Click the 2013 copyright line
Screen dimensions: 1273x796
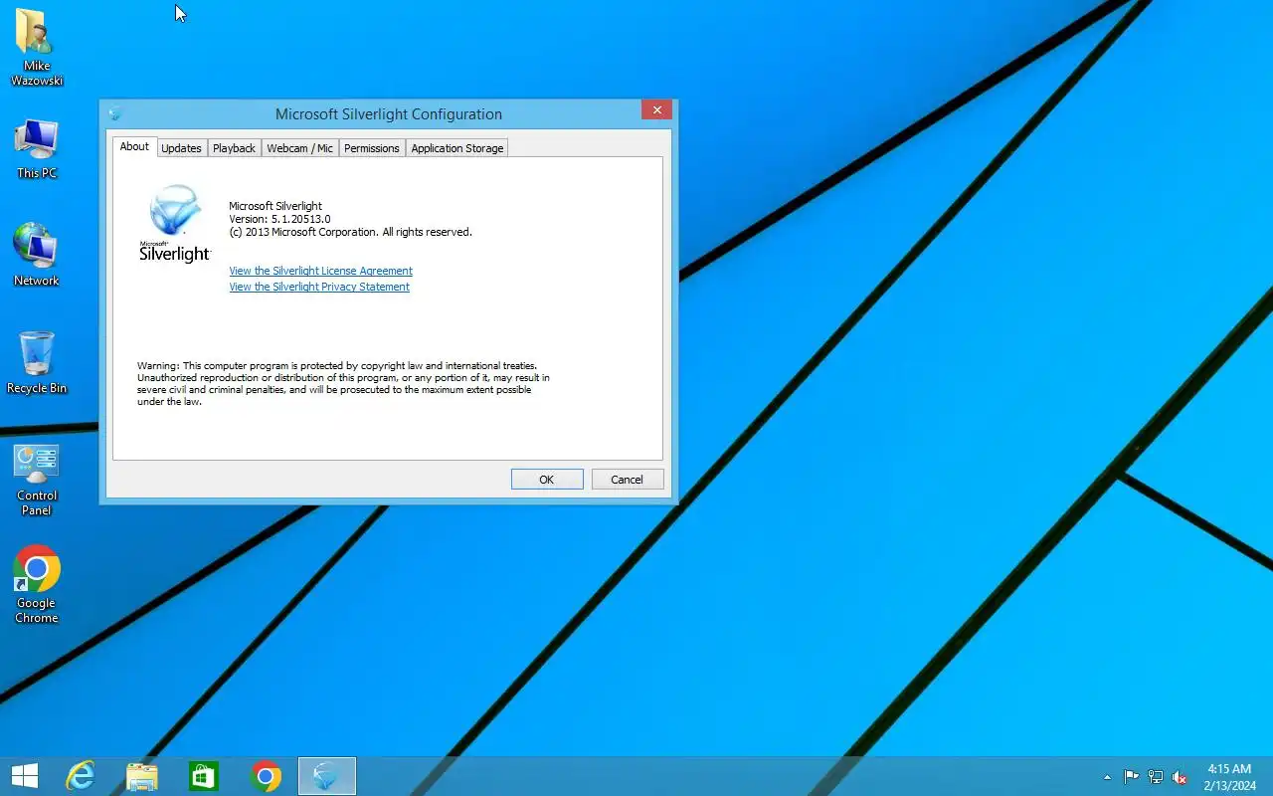coord(350,232)
